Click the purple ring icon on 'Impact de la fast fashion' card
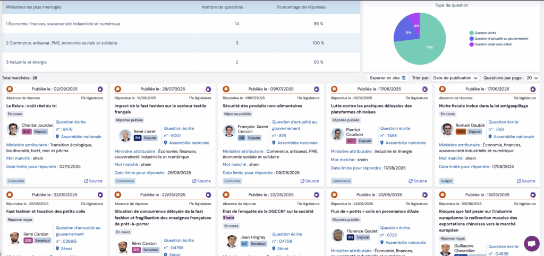Image resolution: width=544 pixels, height=256 pixels. click(208, 89)
